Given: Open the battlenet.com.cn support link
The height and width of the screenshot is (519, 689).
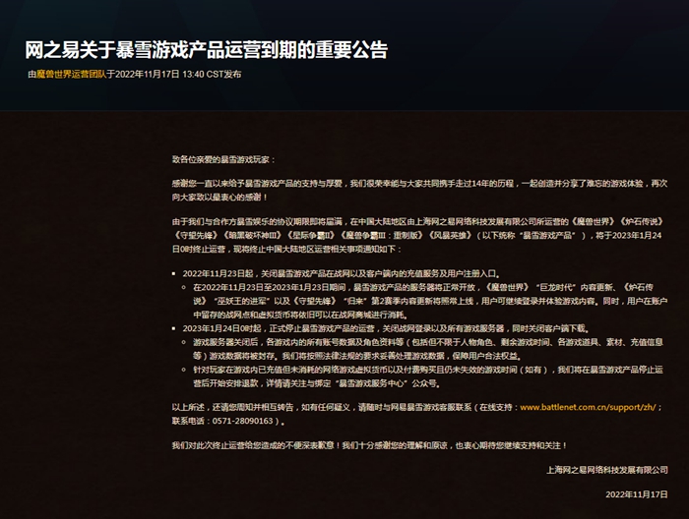Looking at the screenshot, I should (591, 406).
